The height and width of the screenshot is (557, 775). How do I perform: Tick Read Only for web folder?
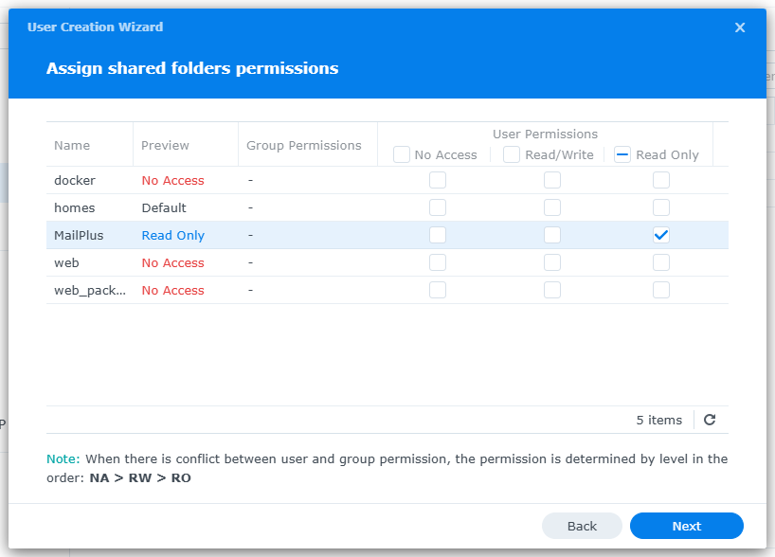(x=661, y=262)
